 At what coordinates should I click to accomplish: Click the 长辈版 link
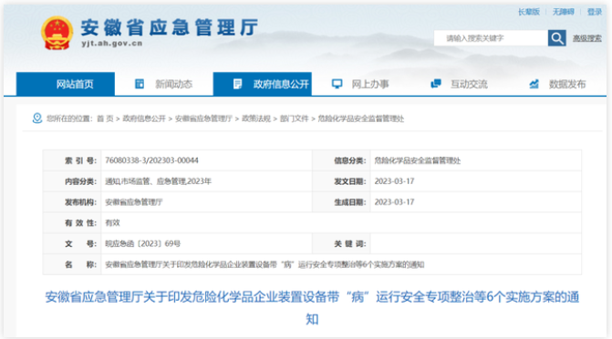(529, 12)
